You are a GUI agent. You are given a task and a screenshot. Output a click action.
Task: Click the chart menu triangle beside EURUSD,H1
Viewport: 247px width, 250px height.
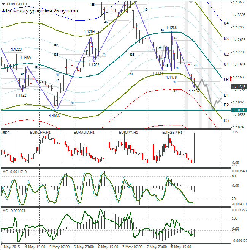[x=4, y=4]
